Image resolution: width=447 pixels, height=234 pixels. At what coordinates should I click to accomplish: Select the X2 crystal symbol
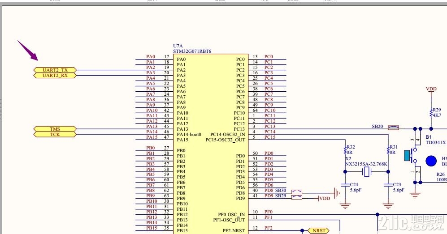coord(367,172)
